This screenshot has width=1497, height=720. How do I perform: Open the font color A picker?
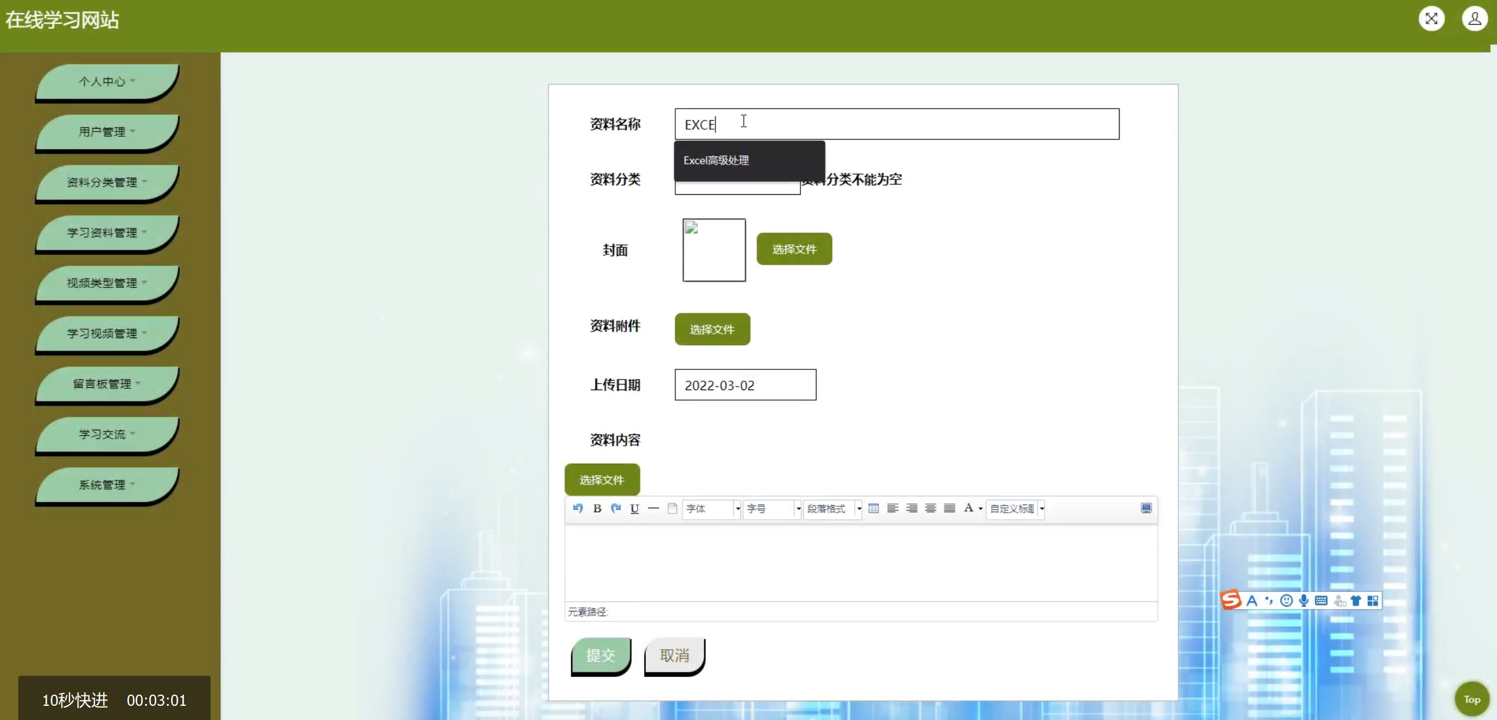[968, 508]
